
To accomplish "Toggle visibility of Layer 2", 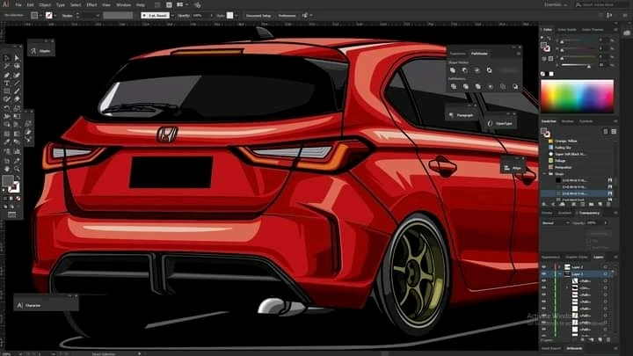I will (x=543, y=265).
